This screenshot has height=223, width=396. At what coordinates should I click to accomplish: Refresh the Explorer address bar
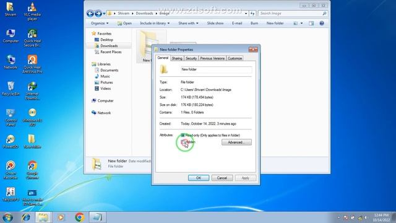tap(252, 14)
